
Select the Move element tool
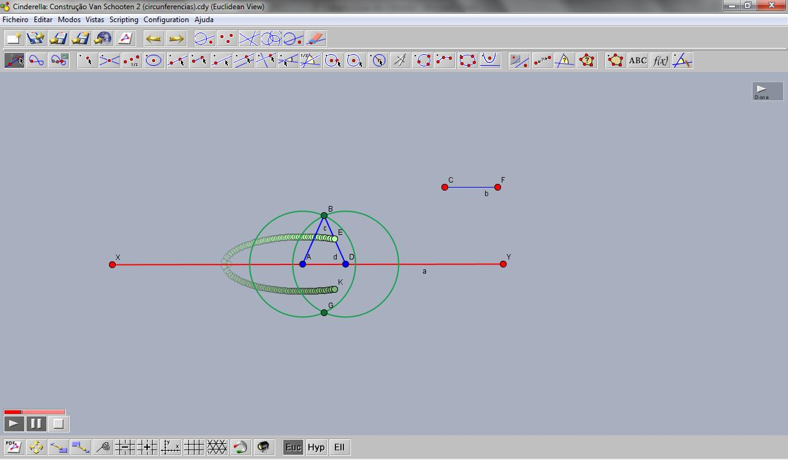pos(14,60)
